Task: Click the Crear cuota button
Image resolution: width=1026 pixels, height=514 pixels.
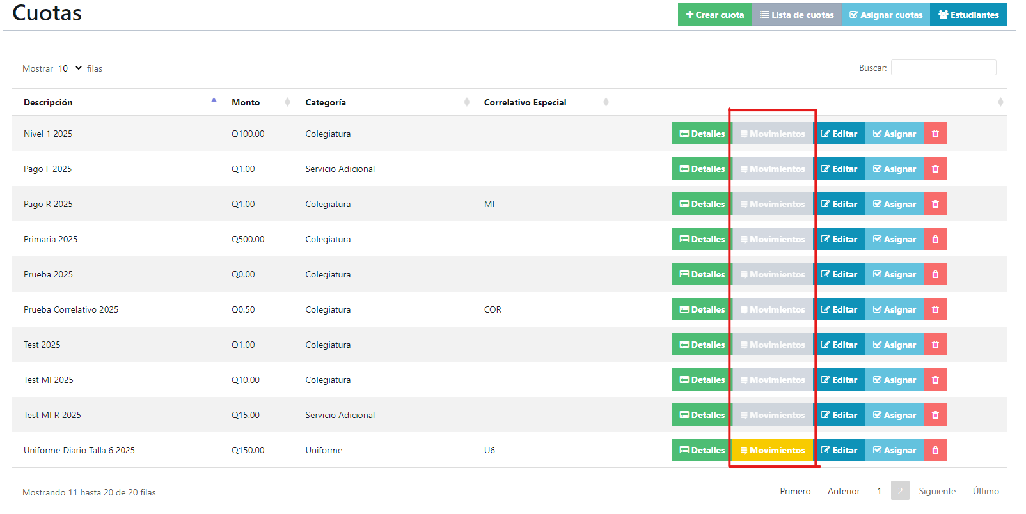Action: point(714,15)
